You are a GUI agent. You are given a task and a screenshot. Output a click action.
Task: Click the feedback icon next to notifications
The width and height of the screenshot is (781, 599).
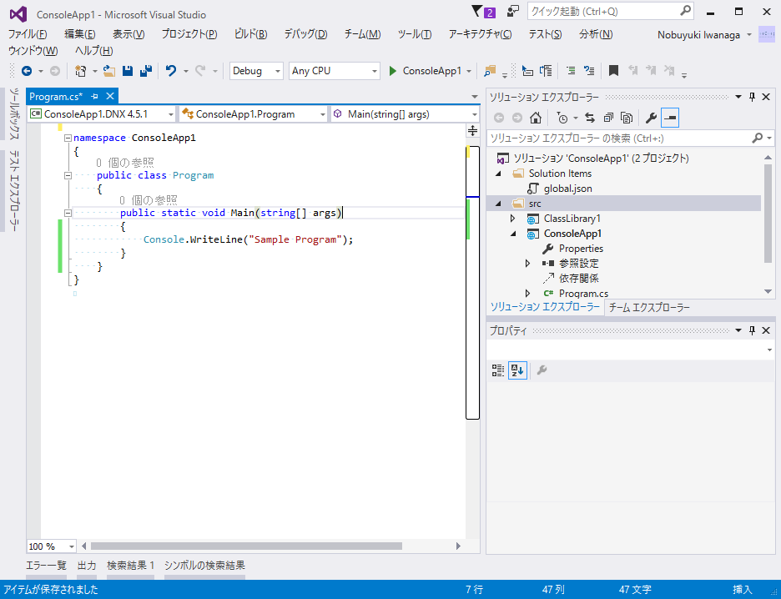[x=512, y=11]
